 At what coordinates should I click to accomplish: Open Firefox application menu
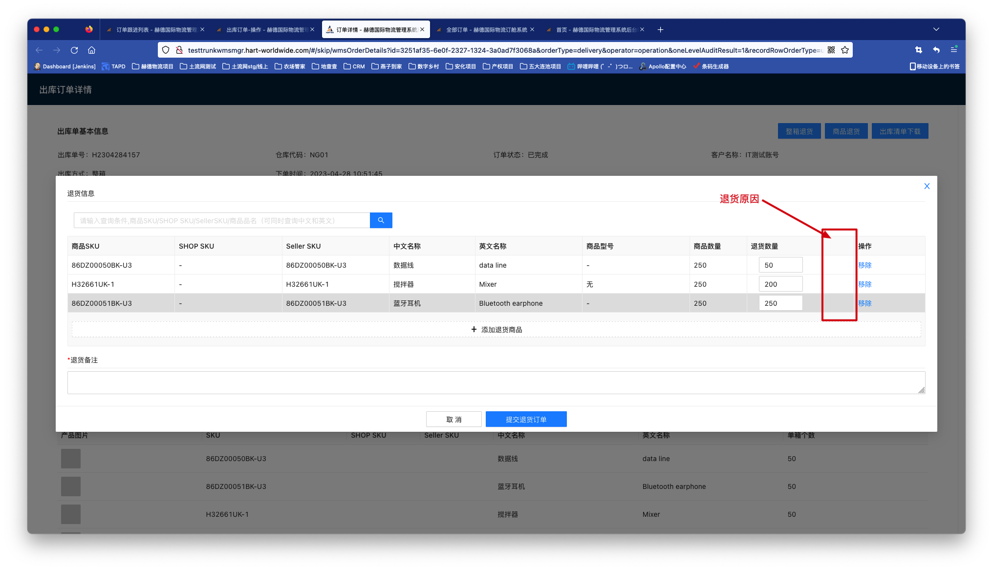pos(953,50)
